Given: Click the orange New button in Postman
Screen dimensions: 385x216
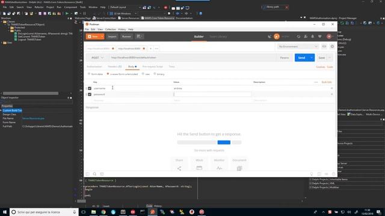Looking at the screenshot, I should coord(93,37).
